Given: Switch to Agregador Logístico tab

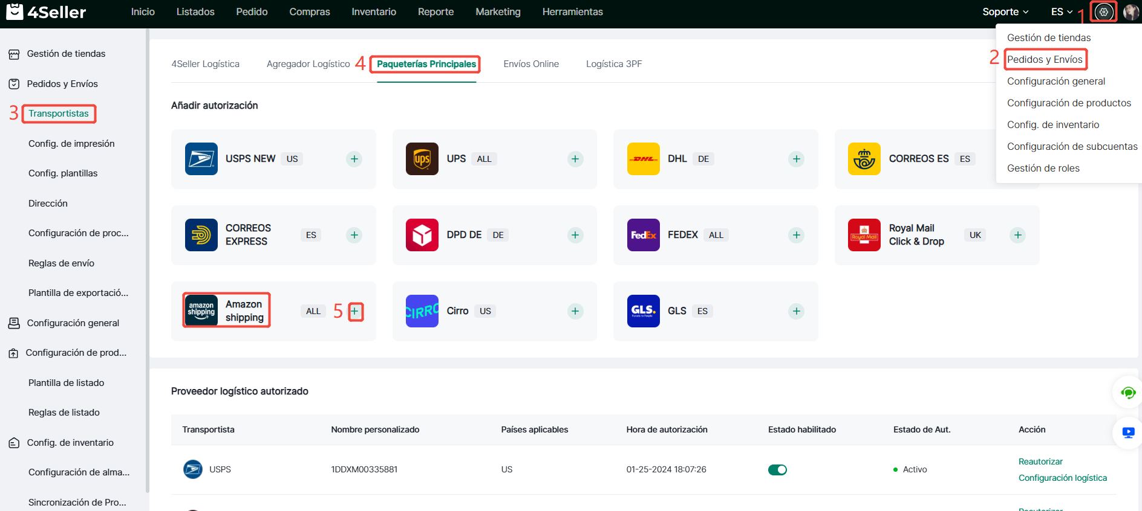Looking at the screenshot, I should (x=308, y=64).
